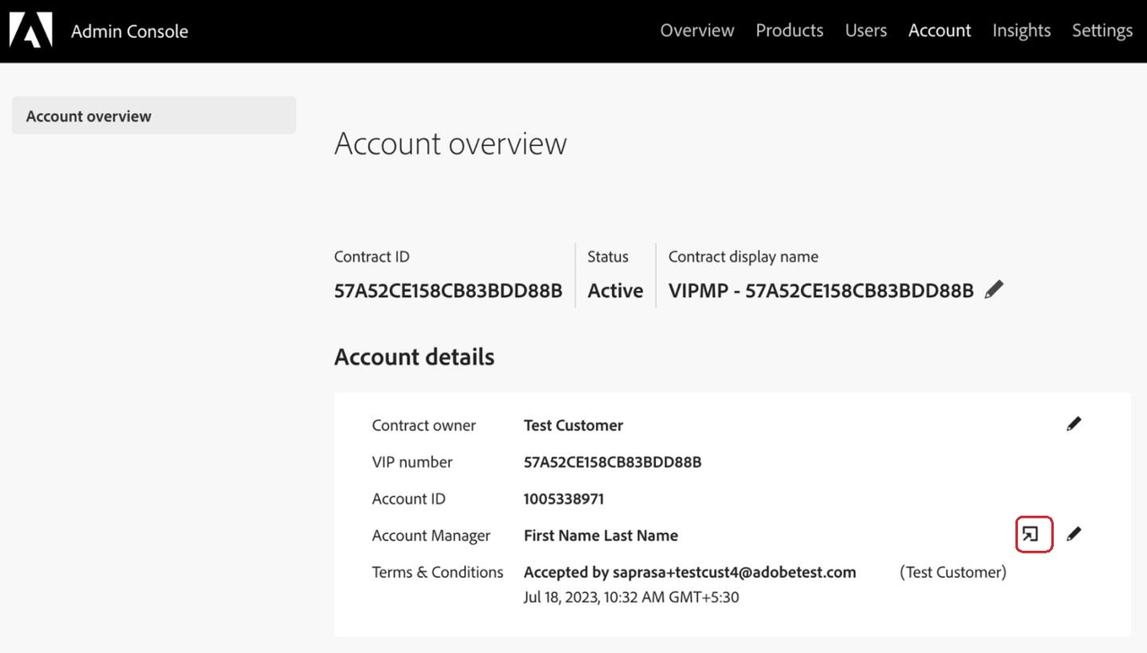Click the Contract owner edit pencil
This screenshot has width=1147, height=653.
(1074, 425)
